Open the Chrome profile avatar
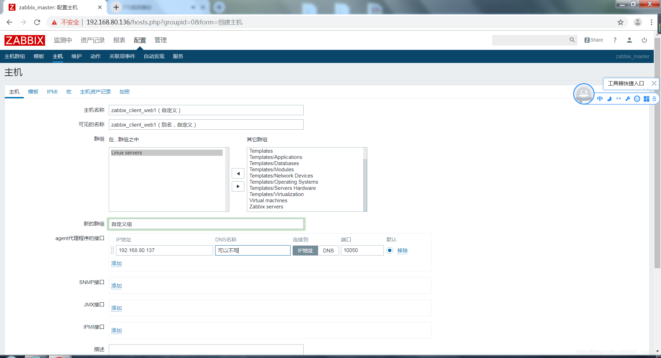 click(x=638, y=22)
